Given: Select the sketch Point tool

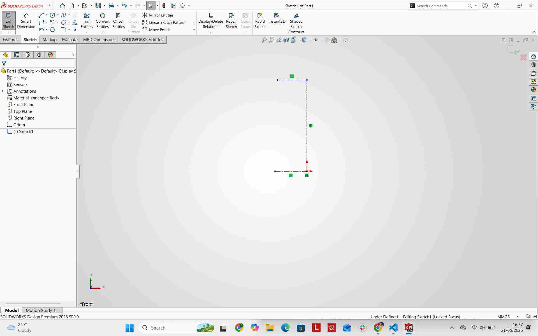Looking at the screenshot, I should pyautogui.click(x=75, y=30).
